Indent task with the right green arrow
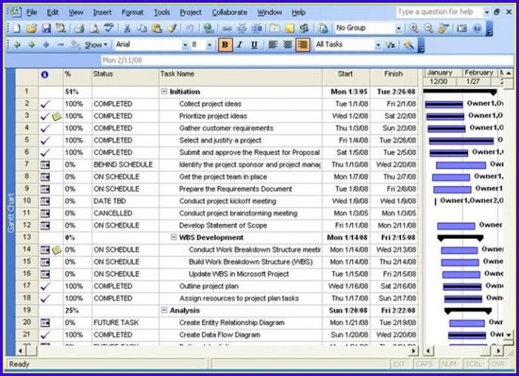The width and height of the screenshot is (519, 376). point(31,44)
